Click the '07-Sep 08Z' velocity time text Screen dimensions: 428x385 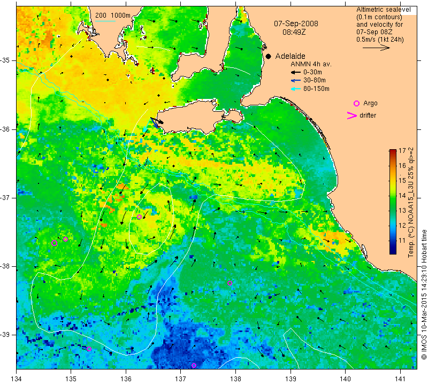coord(376,32)
